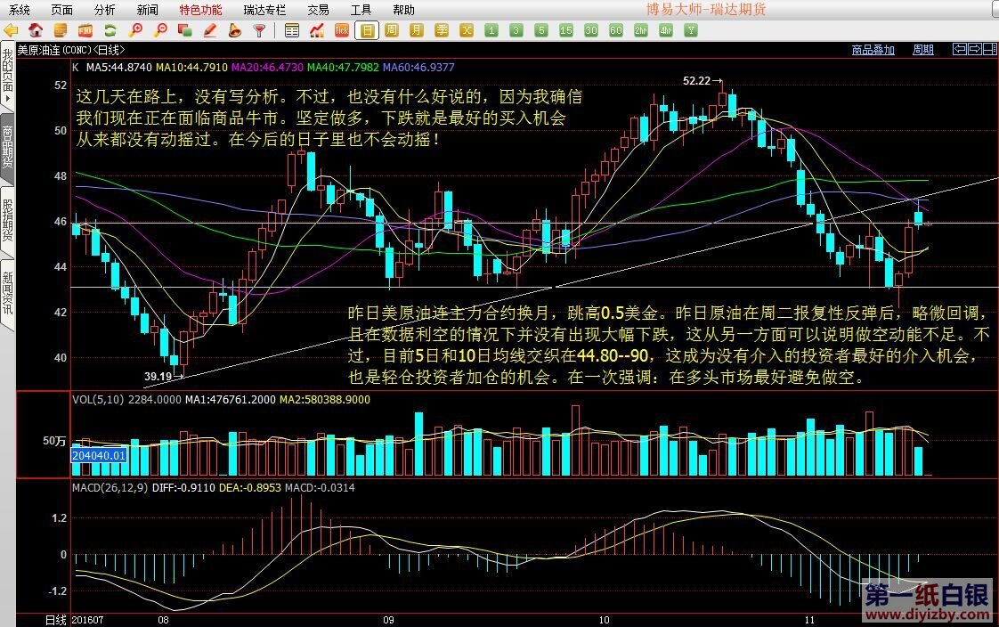This screenshot has width=999, height=627.
Task: Click the funnel filter icon
Action: (x=259, y=30)
